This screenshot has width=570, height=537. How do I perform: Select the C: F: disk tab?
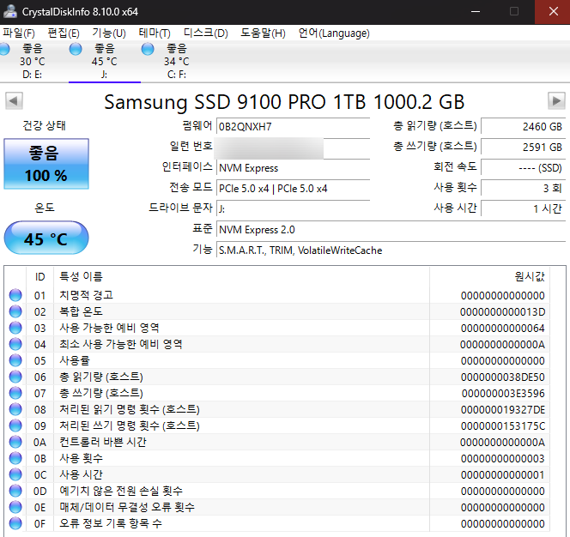click(x=176, y=62)
